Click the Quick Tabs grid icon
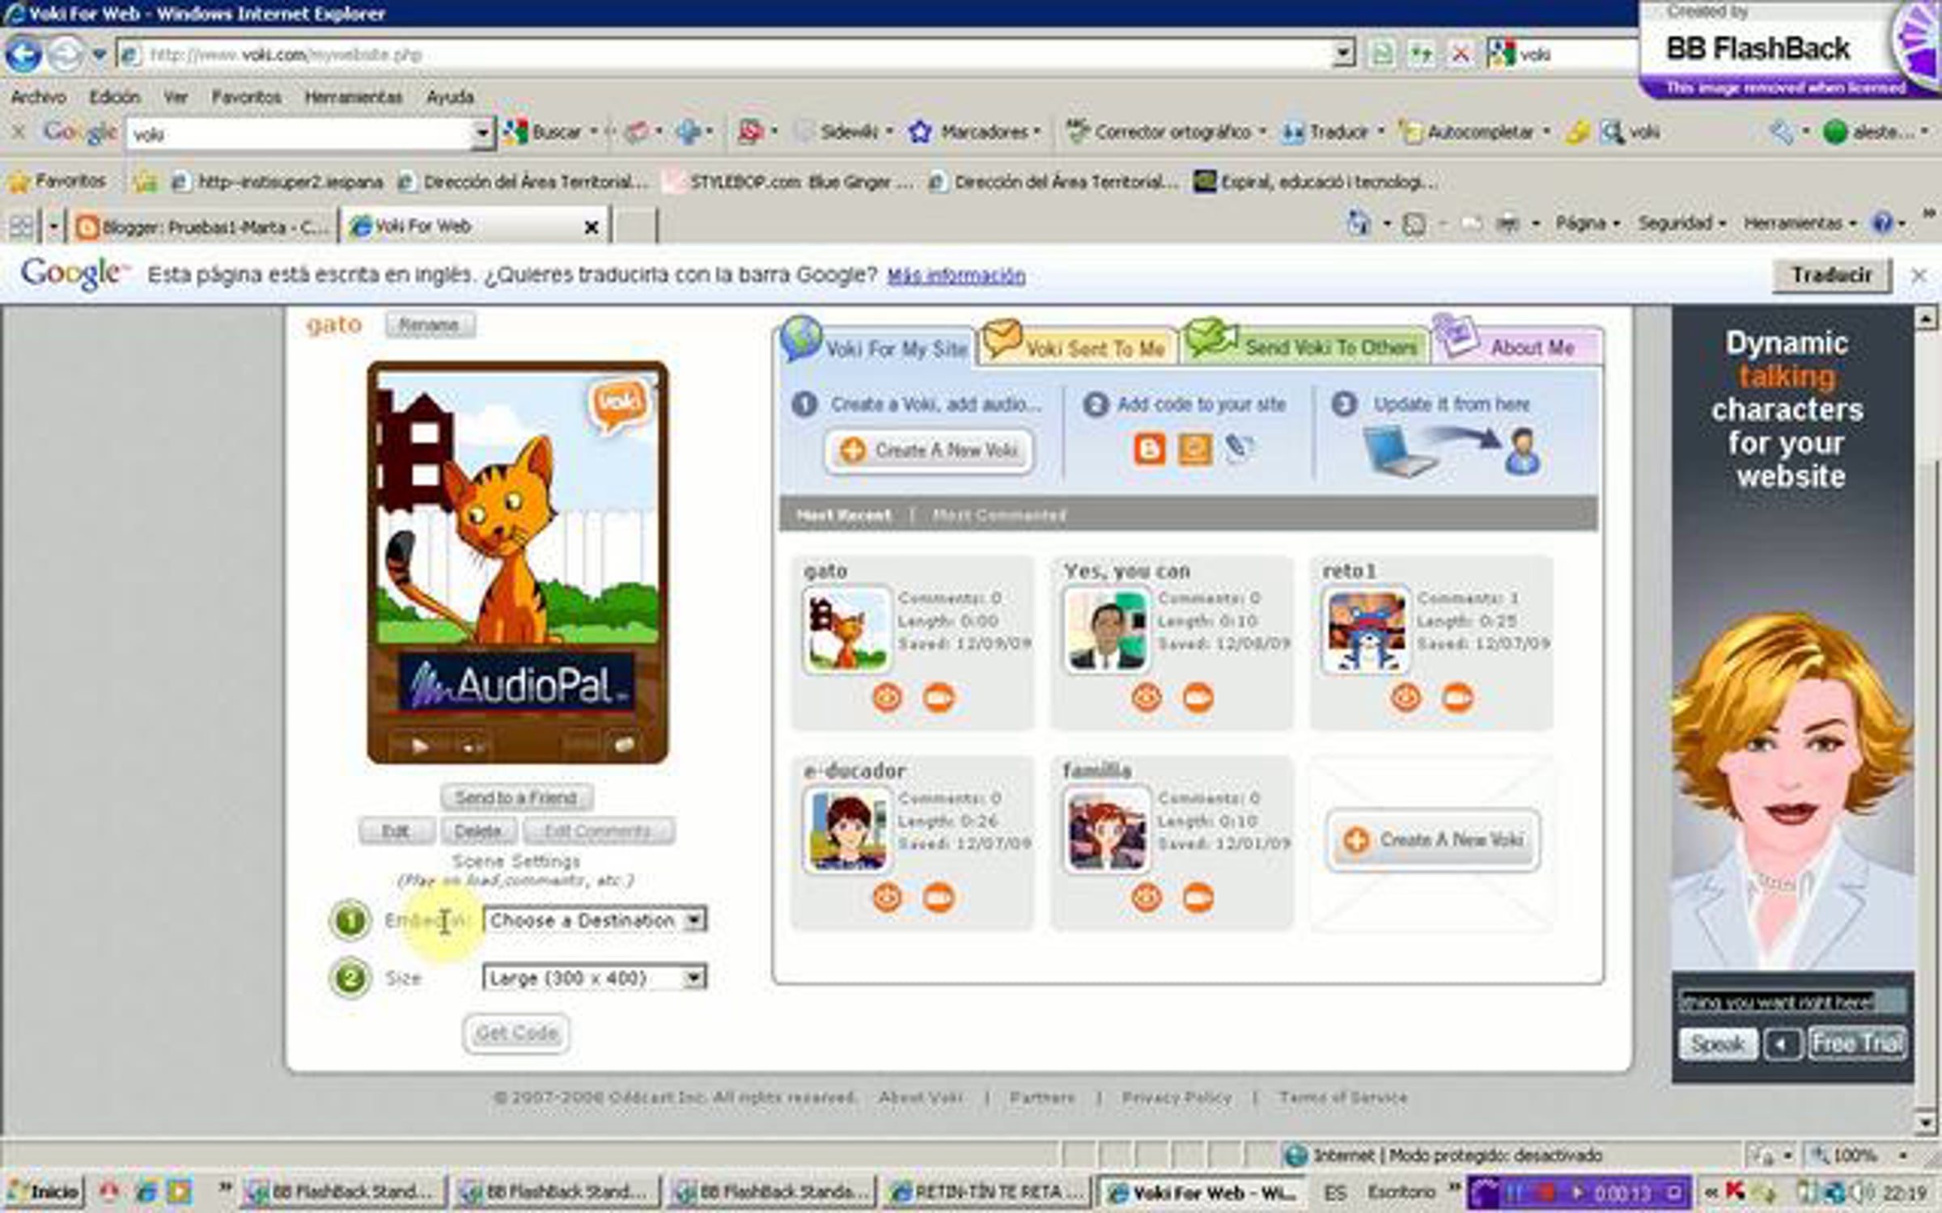This screenshot has height=1213, width=1942. tap(21, 226)
